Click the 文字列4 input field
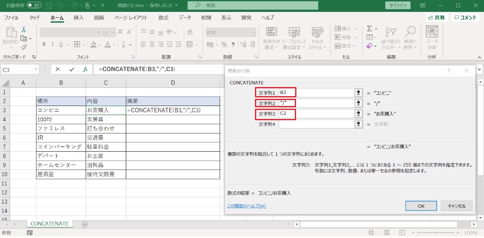The height and width of the screenshot is (238, 484). coord(316,124)
